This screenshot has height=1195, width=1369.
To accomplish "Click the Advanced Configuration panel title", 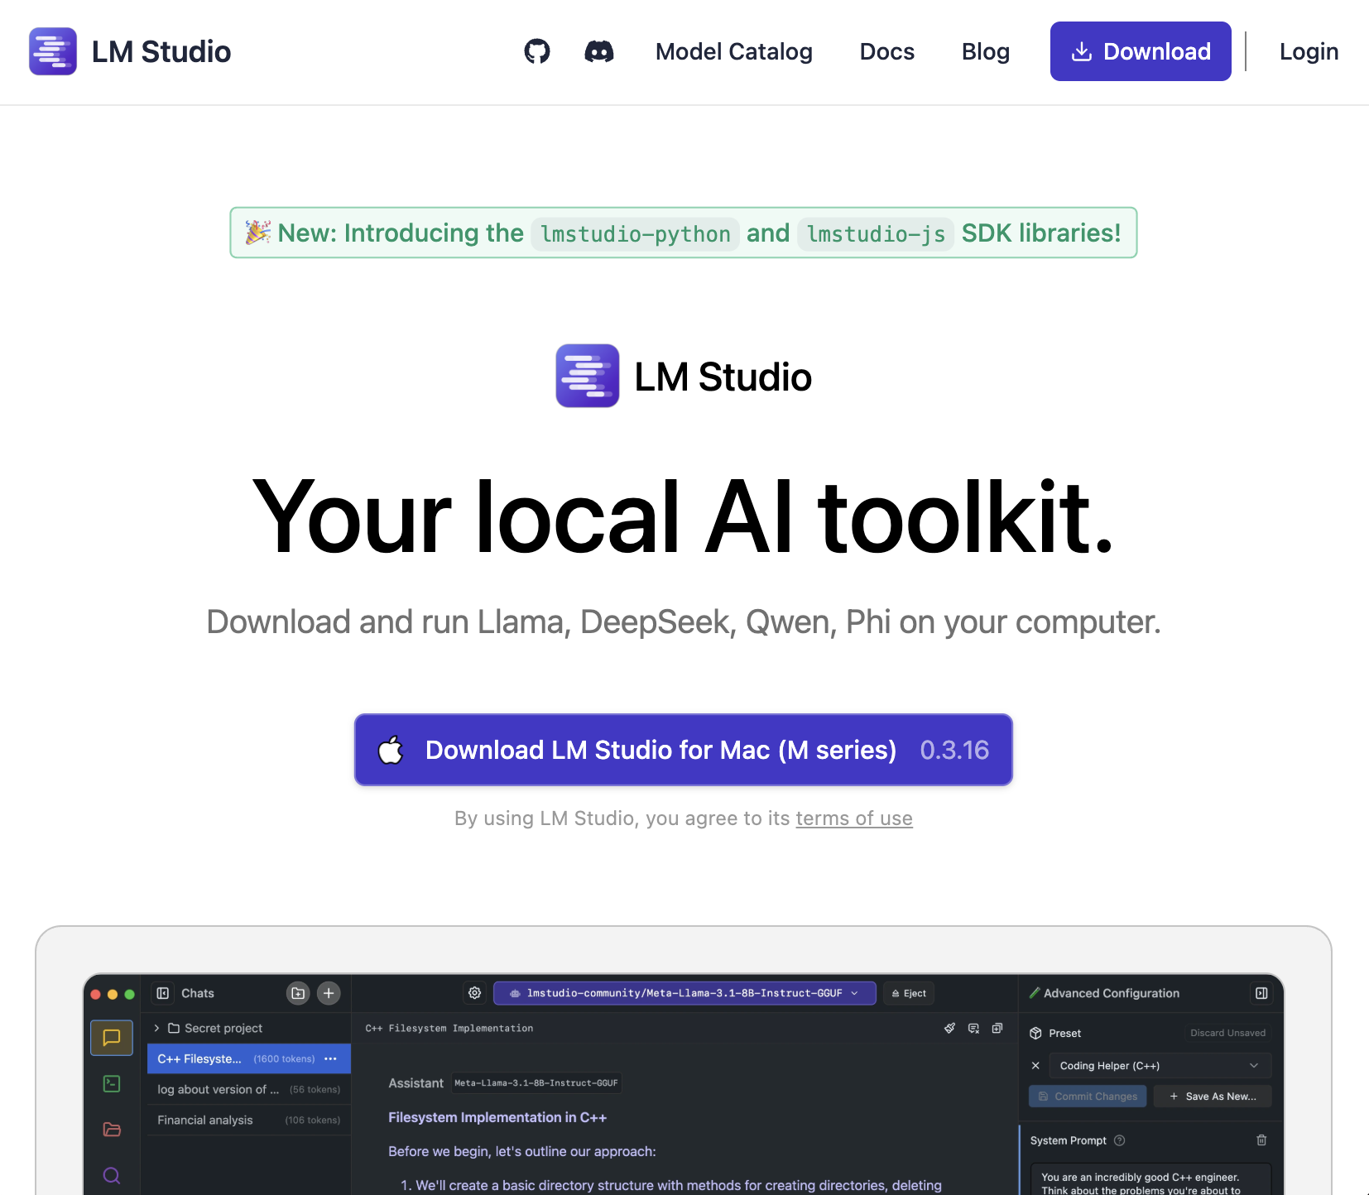I will (x=1112, y=993).
